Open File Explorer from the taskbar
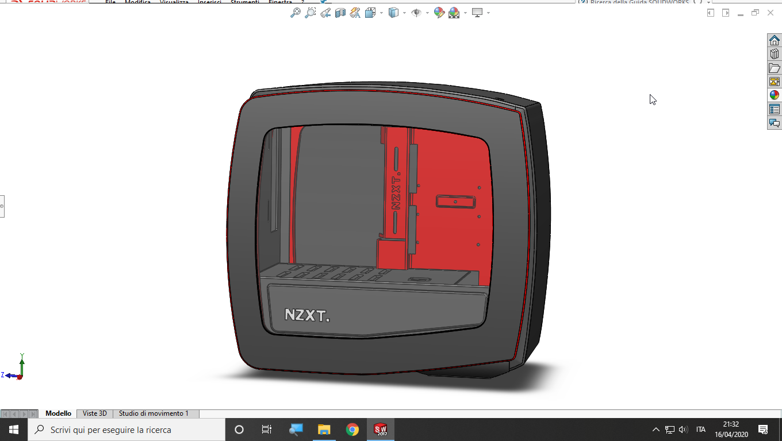This screenshot has height=441, width=782. (324, 430)
